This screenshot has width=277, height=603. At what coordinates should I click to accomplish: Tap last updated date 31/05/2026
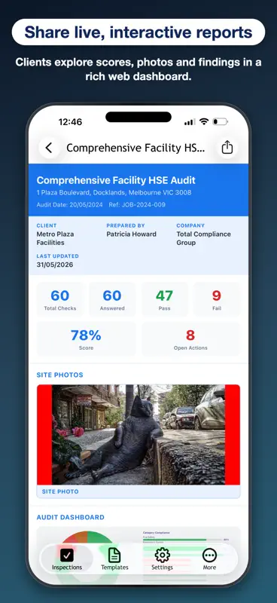point(54,265)
